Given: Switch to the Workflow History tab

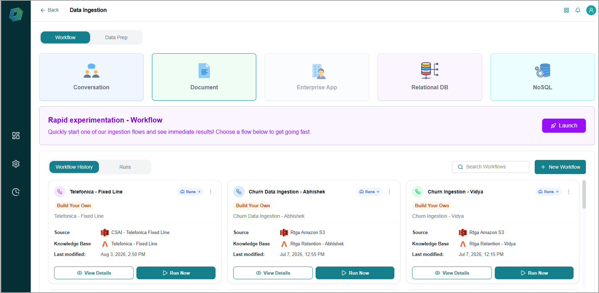Looking at the screenshot, I should coord(74,167).
